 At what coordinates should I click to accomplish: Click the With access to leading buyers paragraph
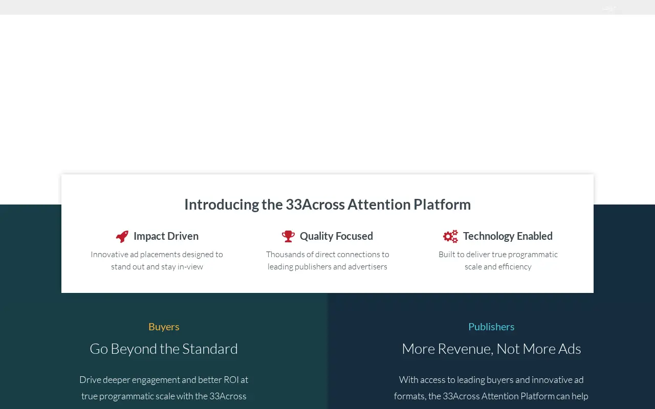pyautogui.click(x=491, y=388)
